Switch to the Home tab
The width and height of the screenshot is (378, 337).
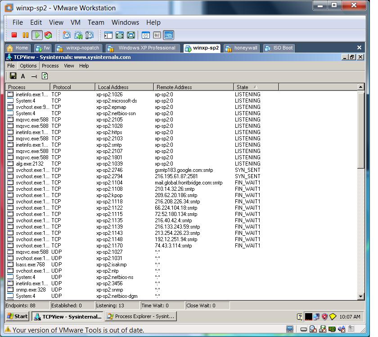coord(18,48)
